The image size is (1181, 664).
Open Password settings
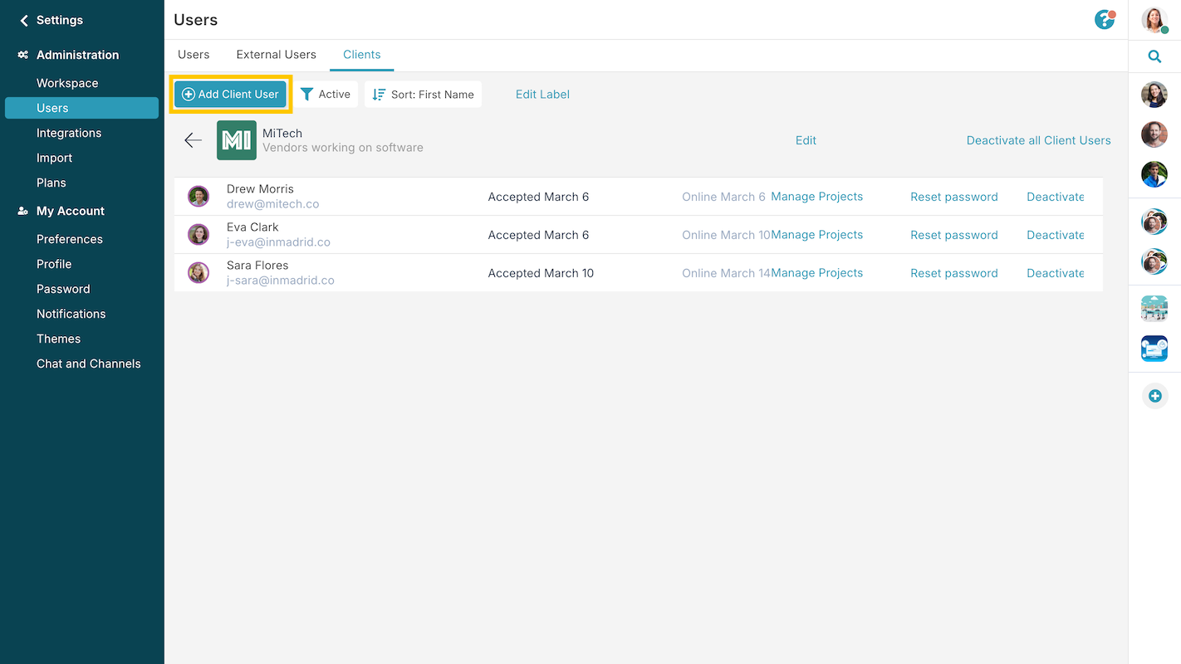63,289
